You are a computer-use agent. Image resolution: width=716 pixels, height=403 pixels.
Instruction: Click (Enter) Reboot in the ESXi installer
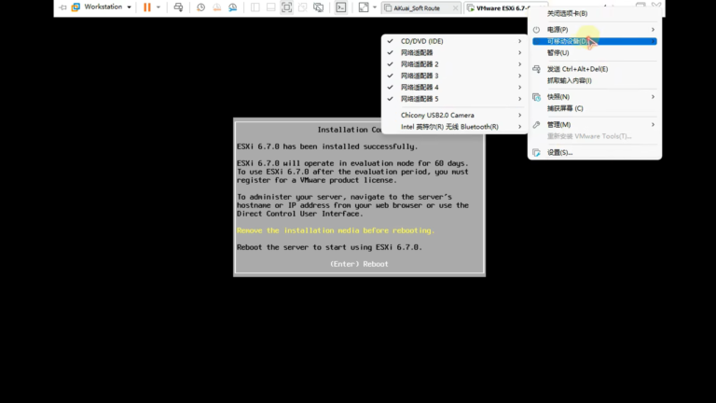[x=359, y=264]
